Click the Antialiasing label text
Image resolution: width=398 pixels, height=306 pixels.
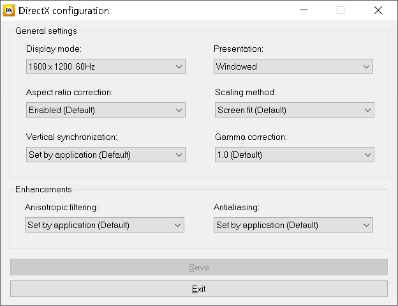click(x=236, y=208)
